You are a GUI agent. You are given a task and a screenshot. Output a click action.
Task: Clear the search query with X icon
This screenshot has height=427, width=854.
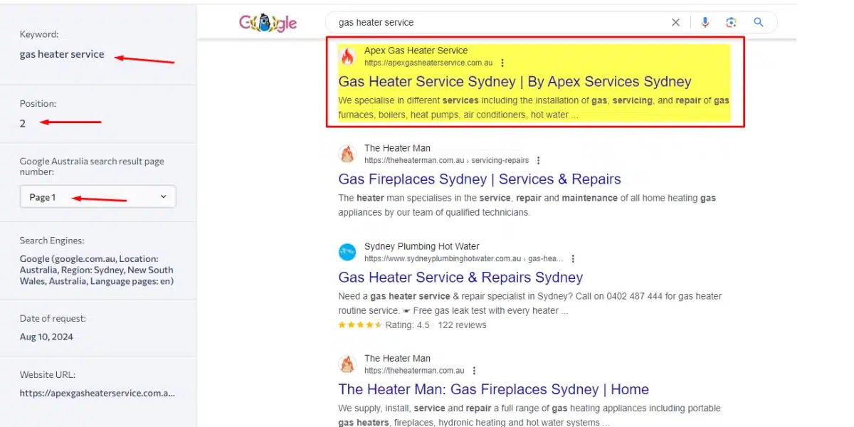click(x=675, y=22)
